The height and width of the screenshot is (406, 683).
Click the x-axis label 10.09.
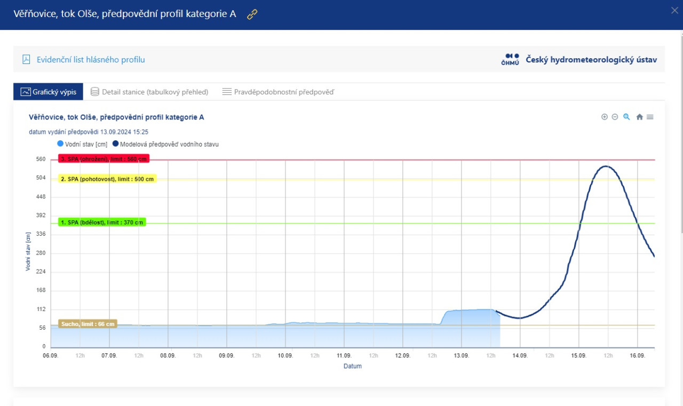[x=285, y=355]
